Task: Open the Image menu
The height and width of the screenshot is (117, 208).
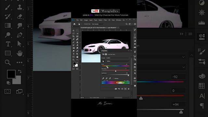Action: 86,20
